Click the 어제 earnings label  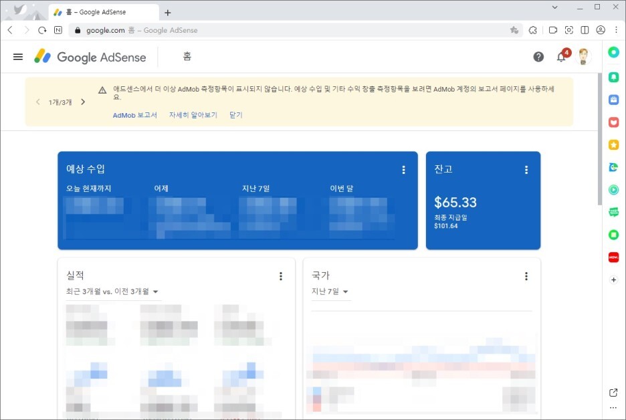161,189
